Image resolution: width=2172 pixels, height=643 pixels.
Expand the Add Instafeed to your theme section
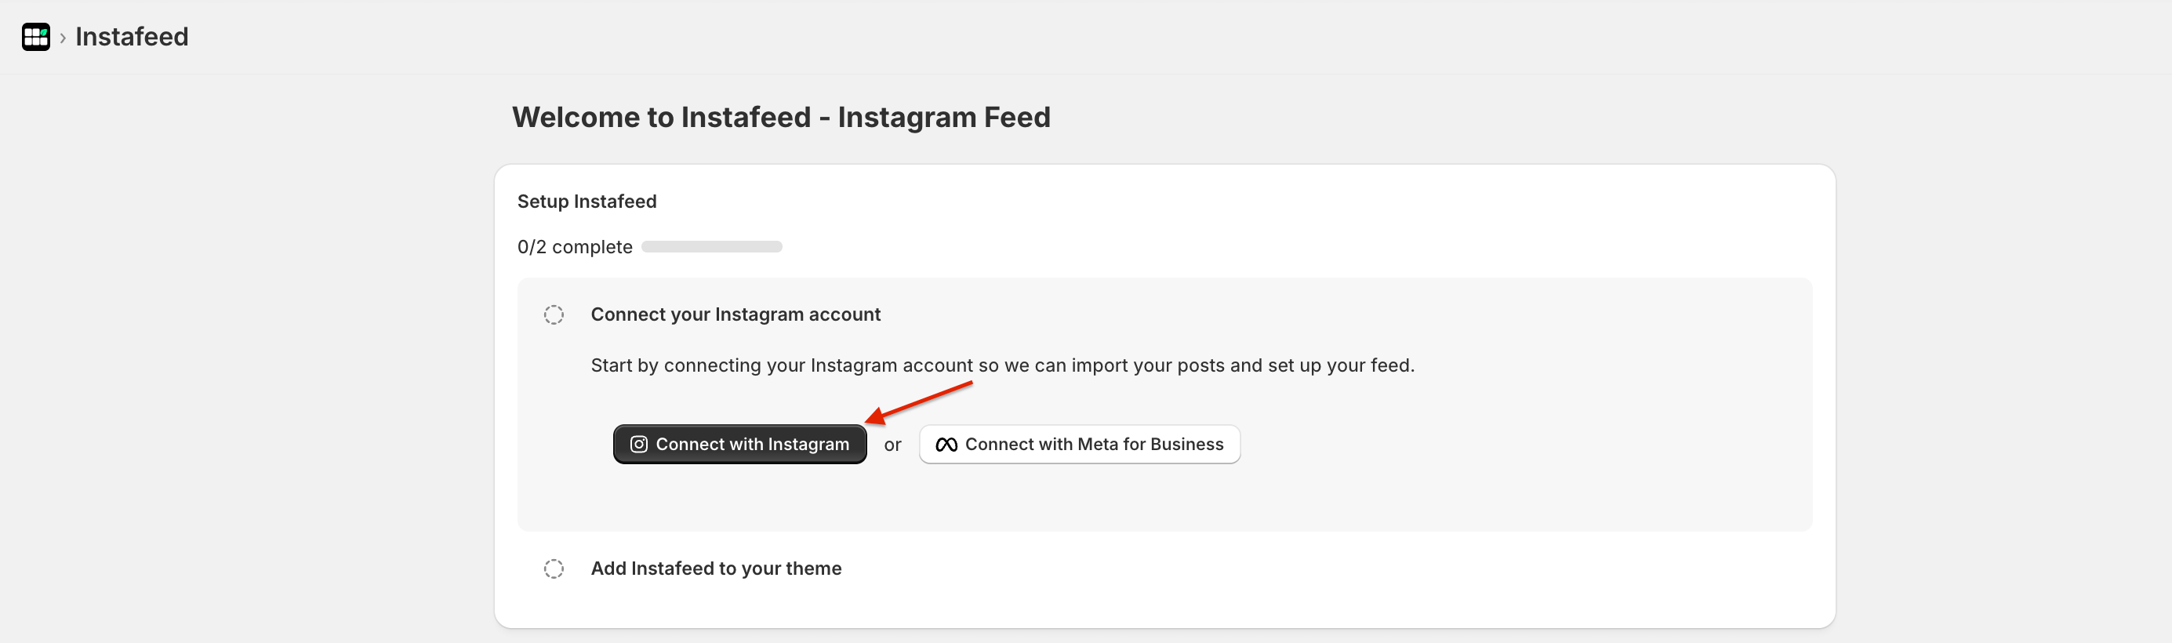point(716,569)
